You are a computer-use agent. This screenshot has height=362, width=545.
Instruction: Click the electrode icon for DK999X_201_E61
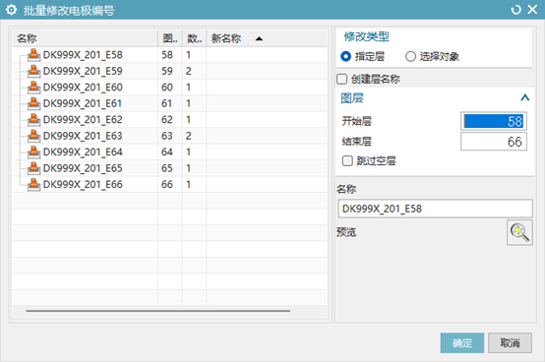(33, 103)
